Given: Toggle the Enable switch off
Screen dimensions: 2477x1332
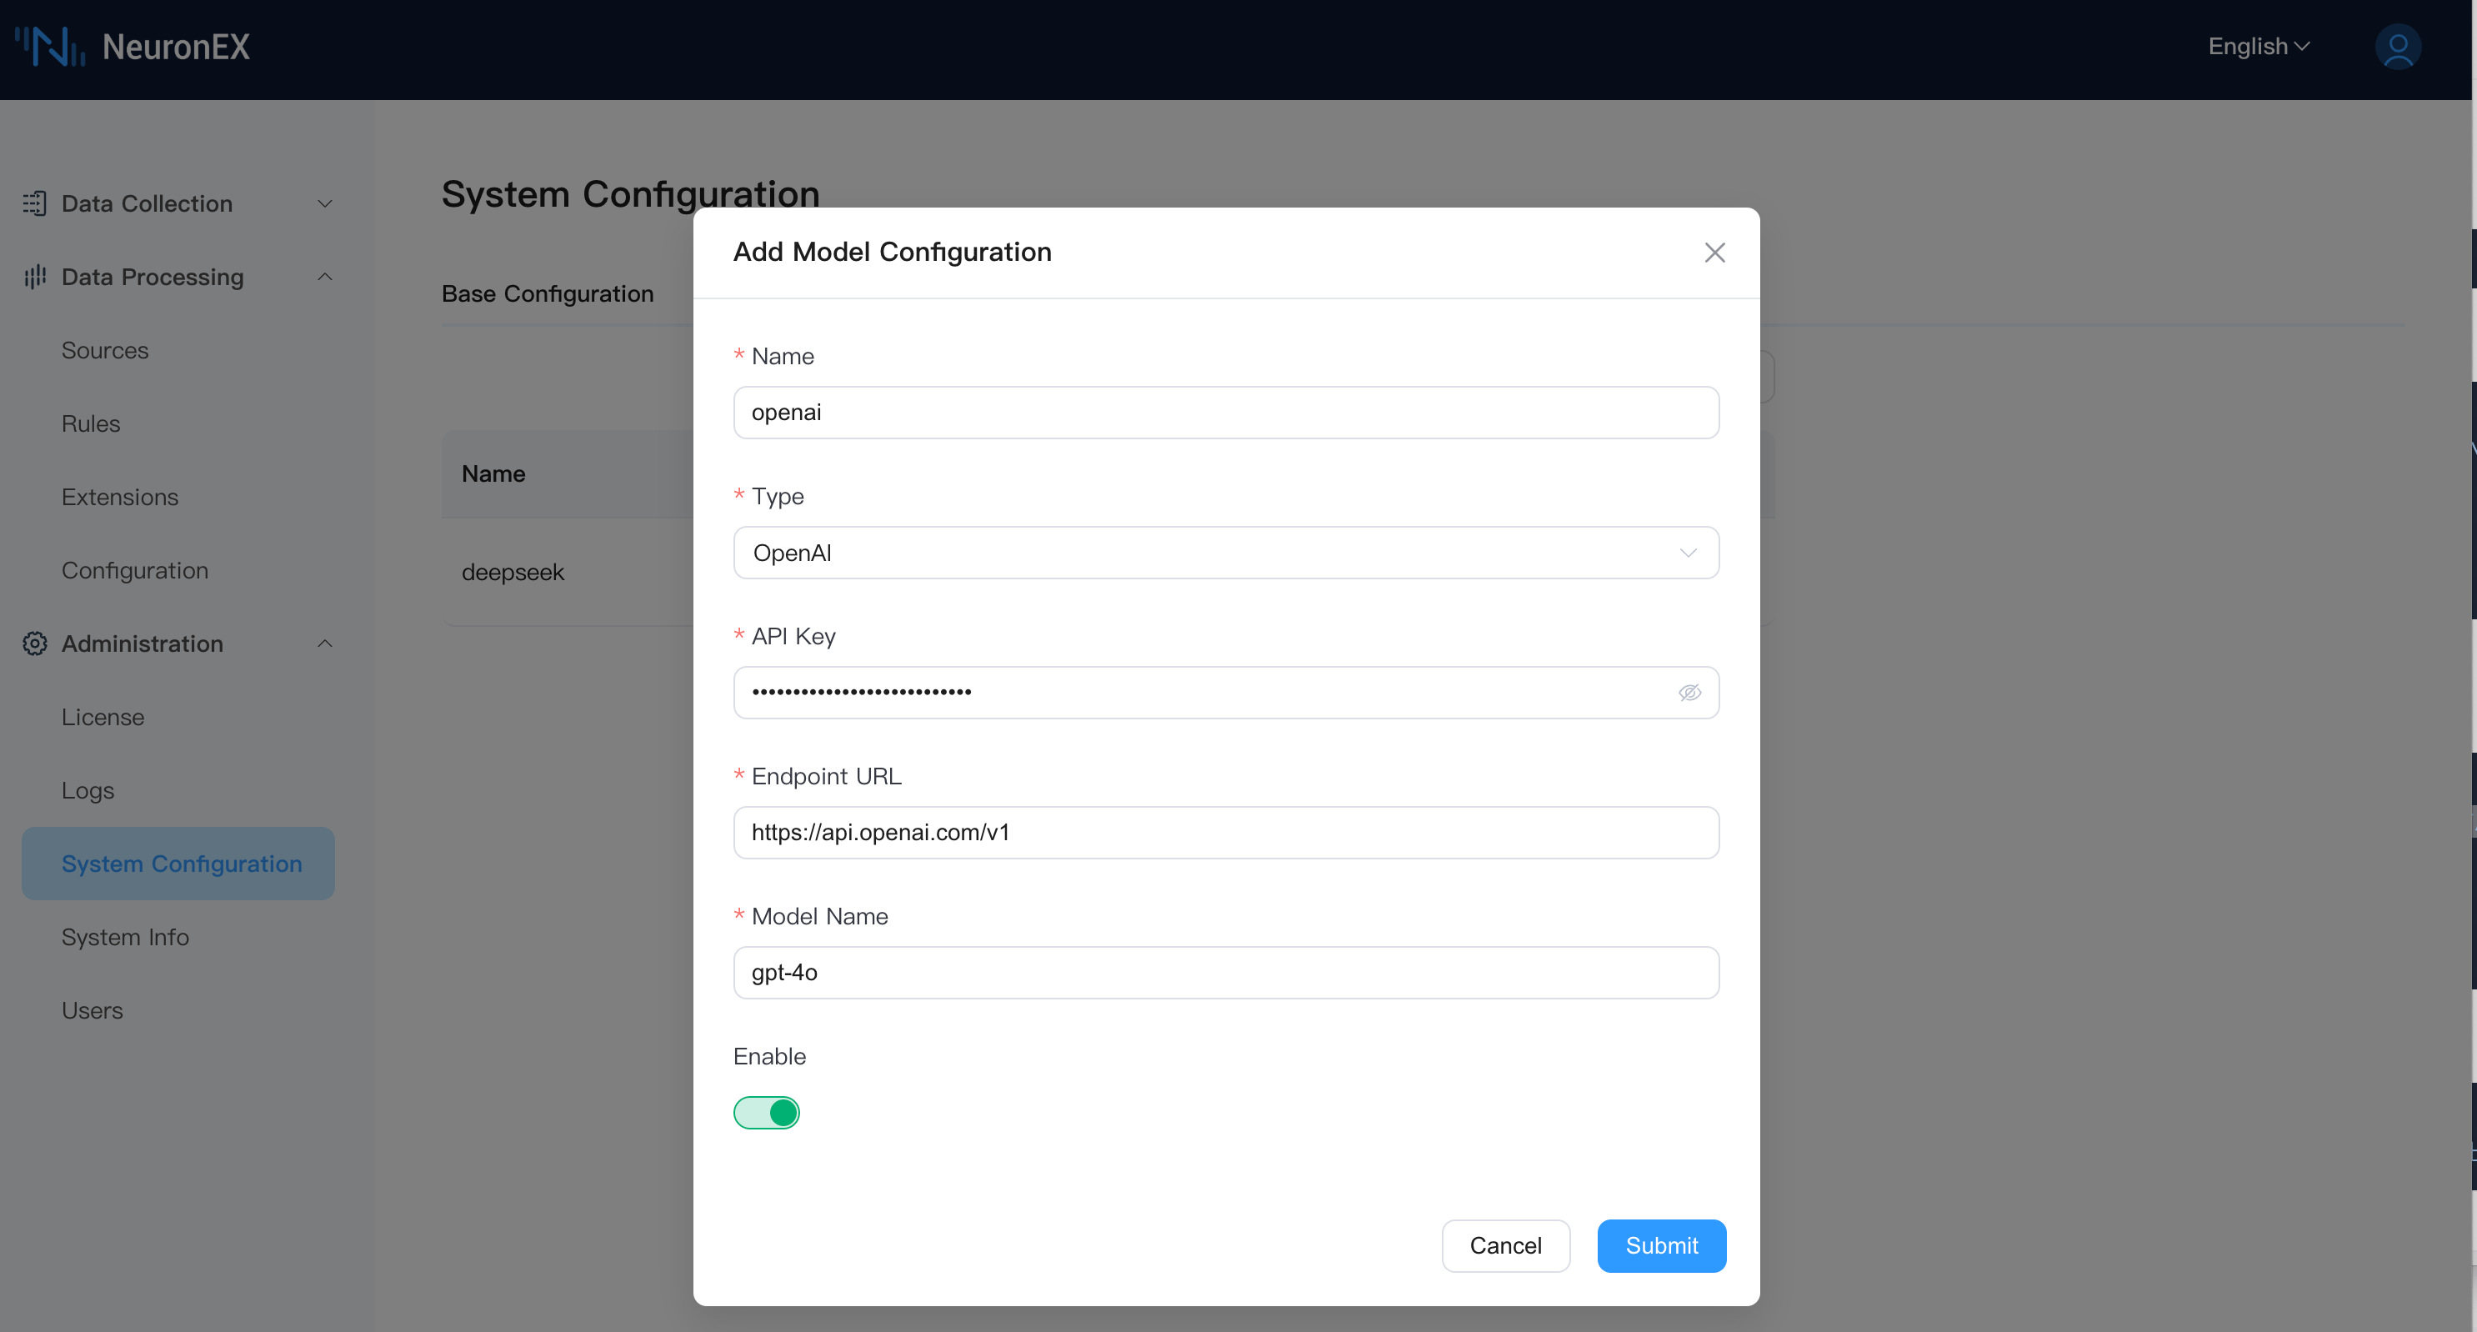Looking at the screenshot, I should click(x=767, y=1113).
